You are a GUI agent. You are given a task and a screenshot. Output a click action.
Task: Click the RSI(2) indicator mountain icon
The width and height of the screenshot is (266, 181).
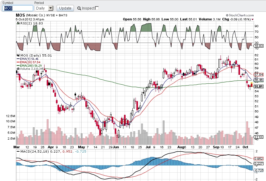click(x=18, y=23)
